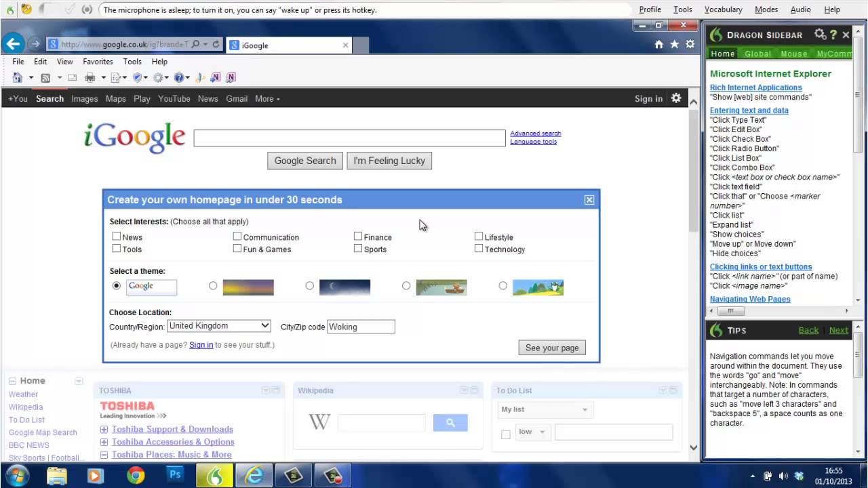The height and width of the screenshot is (488, 868).
Task: Open the IE Home icon beside the star
Action: pyautogui.click(x=658, y=44)
